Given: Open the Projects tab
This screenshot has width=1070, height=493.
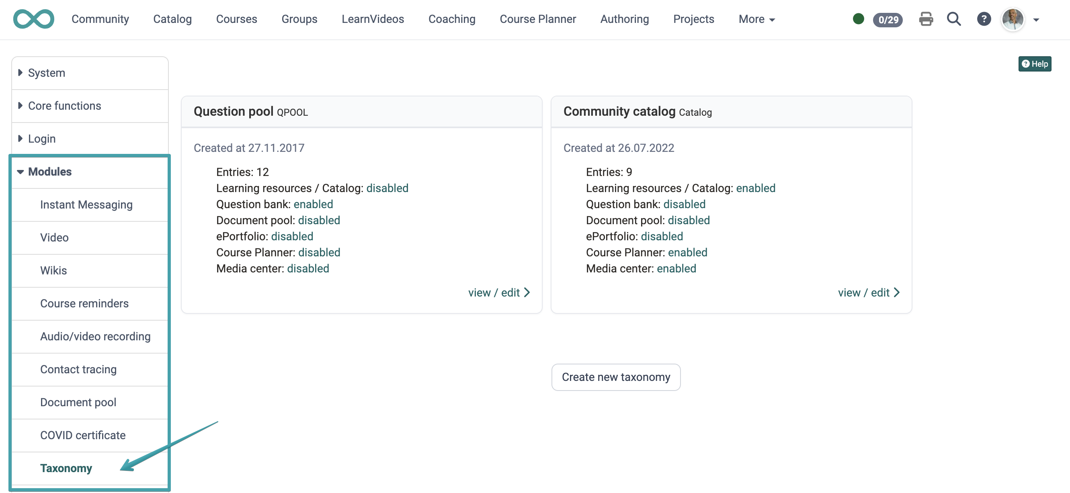Looking at the screenshot, I should [x=693, y=19].
